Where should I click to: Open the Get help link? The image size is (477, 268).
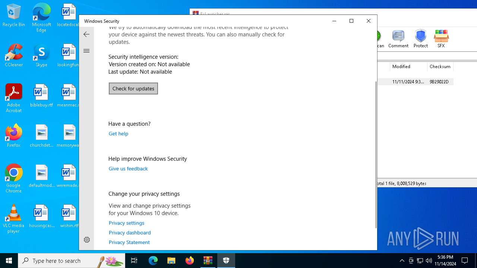click(119, 134)
